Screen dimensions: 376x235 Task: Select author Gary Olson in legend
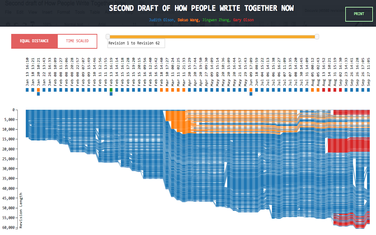coord(244,20)
